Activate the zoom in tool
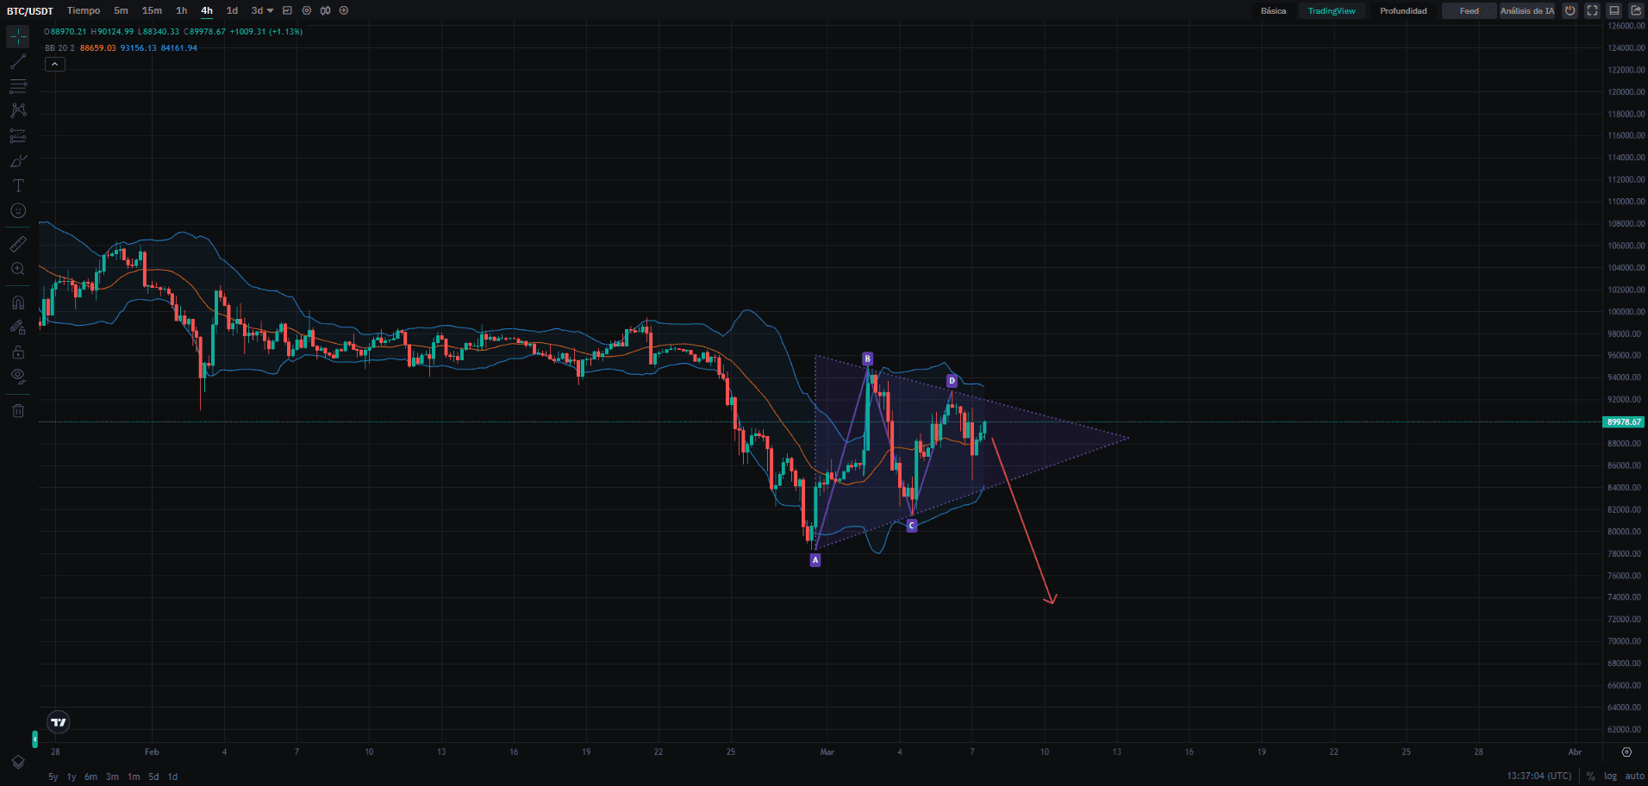The width and height of the screenshot is (1648, 786). (18, 270)
